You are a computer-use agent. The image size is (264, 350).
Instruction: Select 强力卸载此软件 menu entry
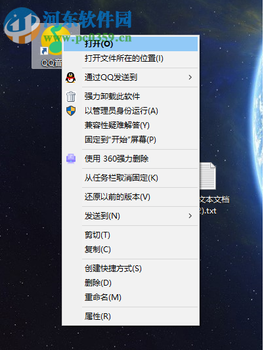coord(131,97)
